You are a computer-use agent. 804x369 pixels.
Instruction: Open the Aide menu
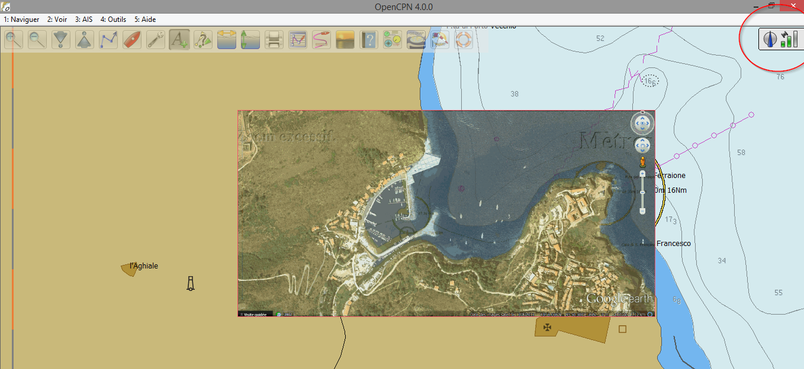pyautogui.click(x=145, y=20)
